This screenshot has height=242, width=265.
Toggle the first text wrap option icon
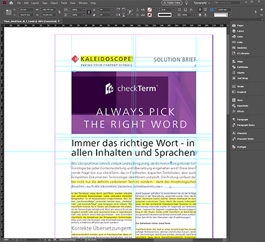point(200,9)
